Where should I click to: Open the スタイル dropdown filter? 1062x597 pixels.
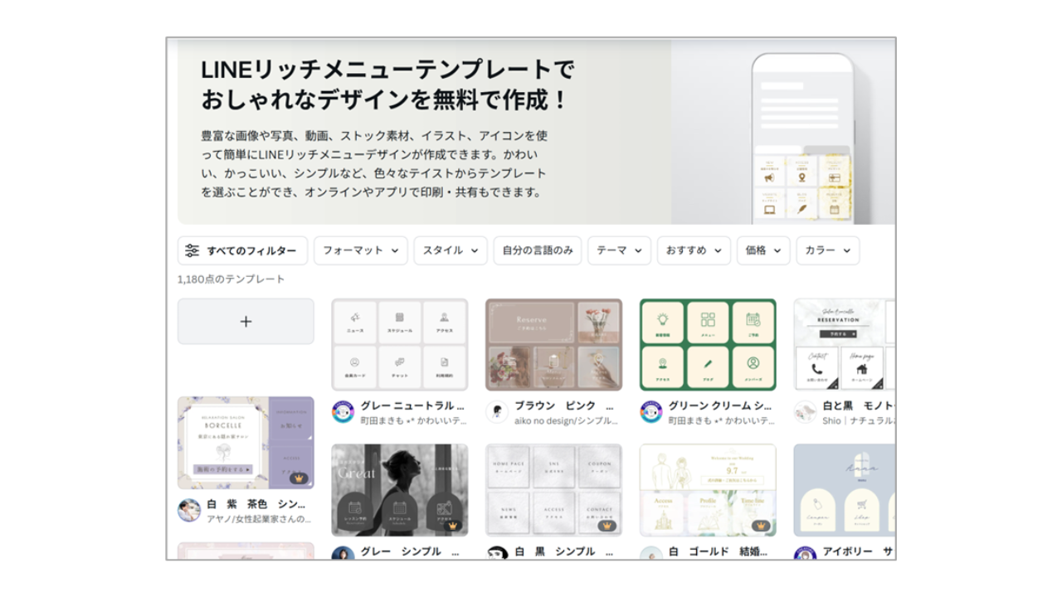point(451,250)
